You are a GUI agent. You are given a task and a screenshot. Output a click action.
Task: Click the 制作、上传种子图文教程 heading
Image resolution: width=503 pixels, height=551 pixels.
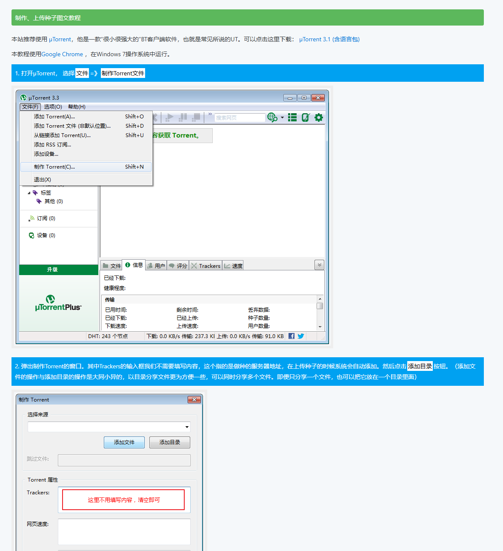(48, 18)
